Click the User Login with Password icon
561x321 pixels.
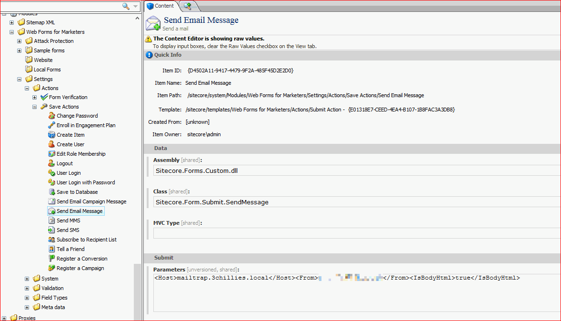coord(51,182)
